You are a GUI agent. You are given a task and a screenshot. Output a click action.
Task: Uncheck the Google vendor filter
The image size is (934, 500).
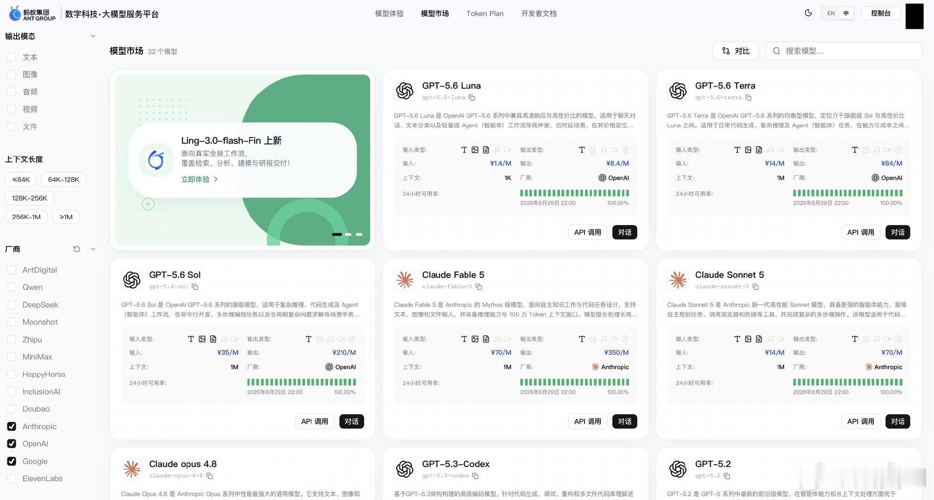tap(12, 461)
